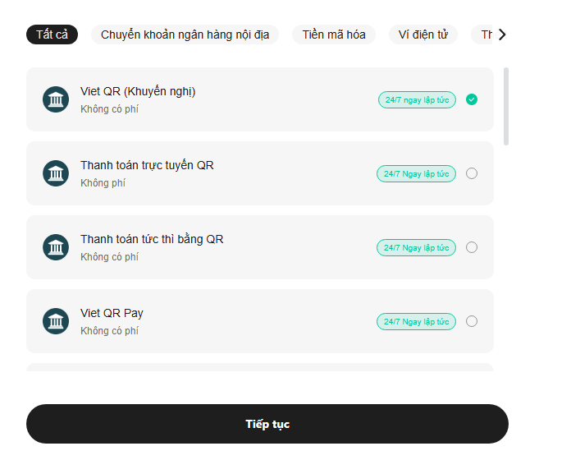Click the Thanh toán trực tuyến QR title text
The image size is (571, 460).
point(147,165)
